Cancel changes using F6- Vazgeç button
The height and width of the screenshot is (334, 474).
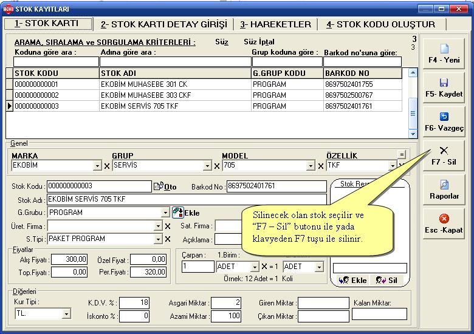click(x=444, y=122)
